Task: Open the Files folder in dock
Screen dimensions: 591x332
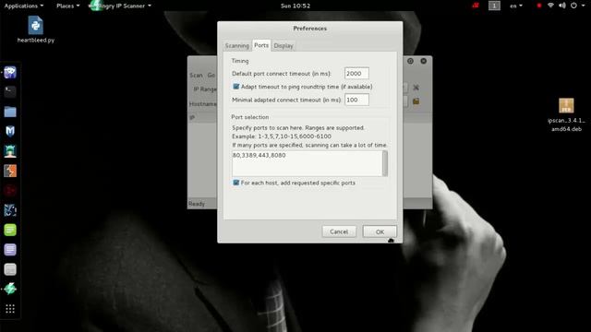Action: [10, 112]
